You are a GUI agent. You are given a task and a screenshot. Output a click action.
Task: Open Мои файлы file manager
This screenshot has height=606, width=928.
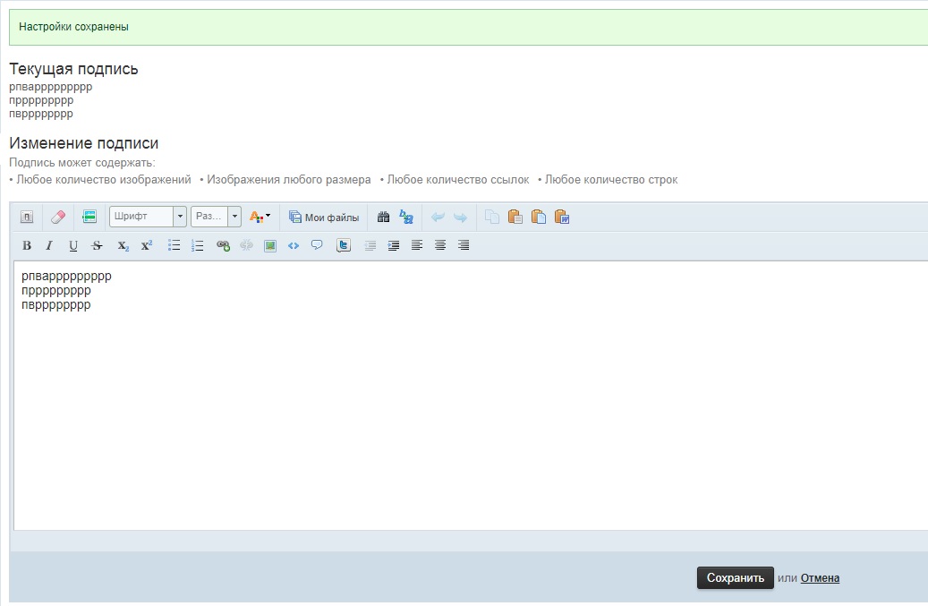point(324,217)
